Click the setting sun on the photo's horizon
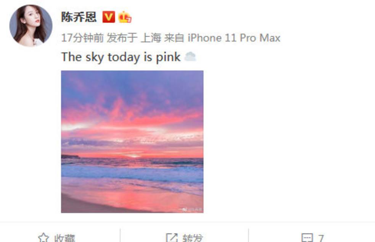 (x=134, y=156)
